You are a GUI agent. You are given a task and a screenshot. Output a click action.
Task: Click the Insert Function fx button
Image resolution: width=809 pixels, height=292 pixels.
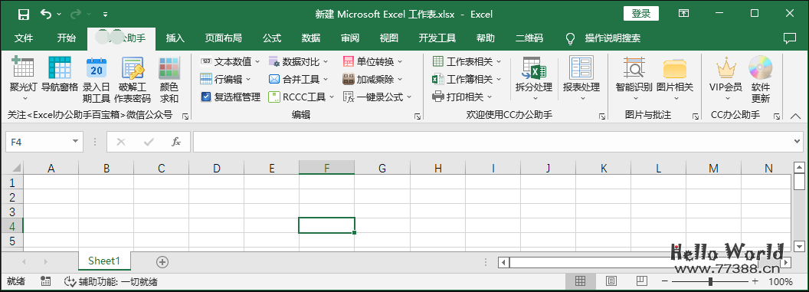pos(176,141)
